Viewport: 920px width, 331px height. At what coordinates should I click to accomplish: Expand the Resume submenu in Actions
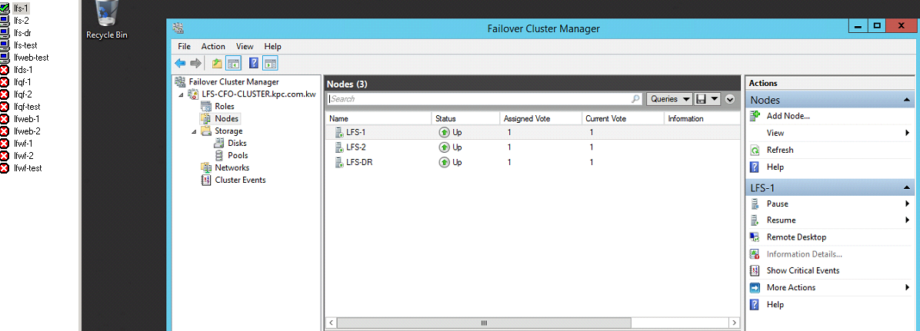pyautogui.click(x=908, y=220)
